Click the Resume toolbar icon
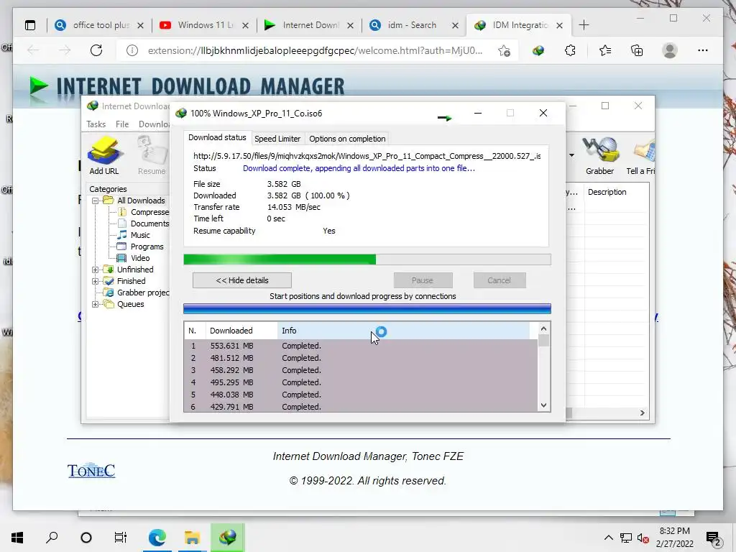 click(152, 155)
